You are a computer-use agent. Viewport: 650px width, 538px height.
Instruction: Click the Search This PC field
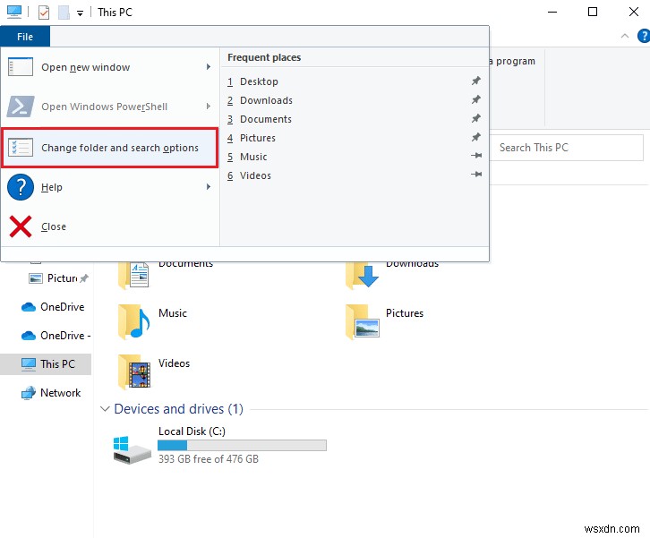coord(566,148)
